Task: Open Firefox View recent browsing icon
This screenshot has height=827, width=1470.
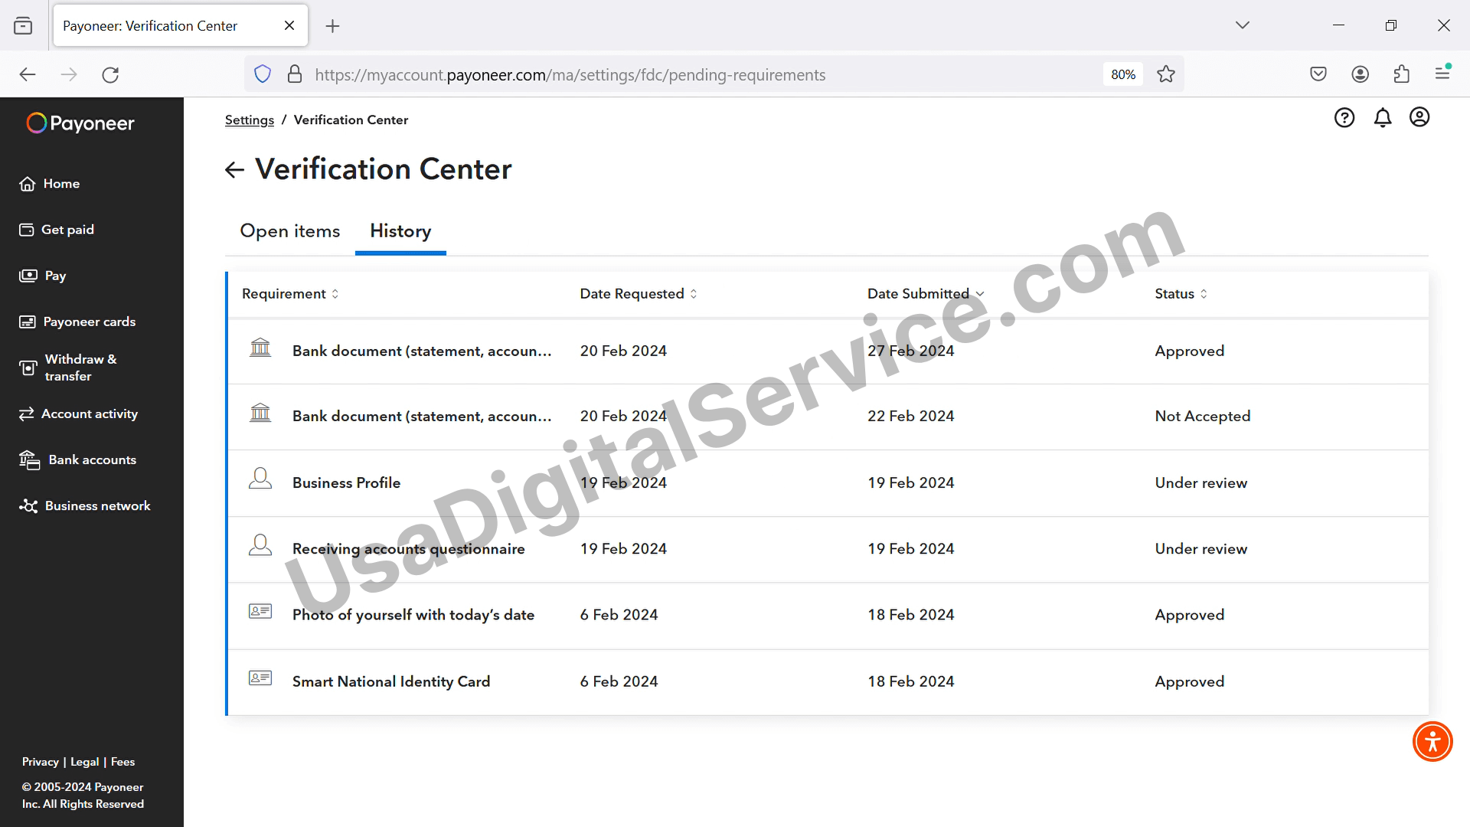Action: 23,26
